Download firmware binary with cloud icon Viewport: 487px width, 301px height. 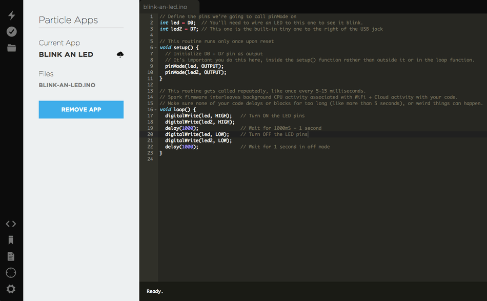(x=120, y=55)
